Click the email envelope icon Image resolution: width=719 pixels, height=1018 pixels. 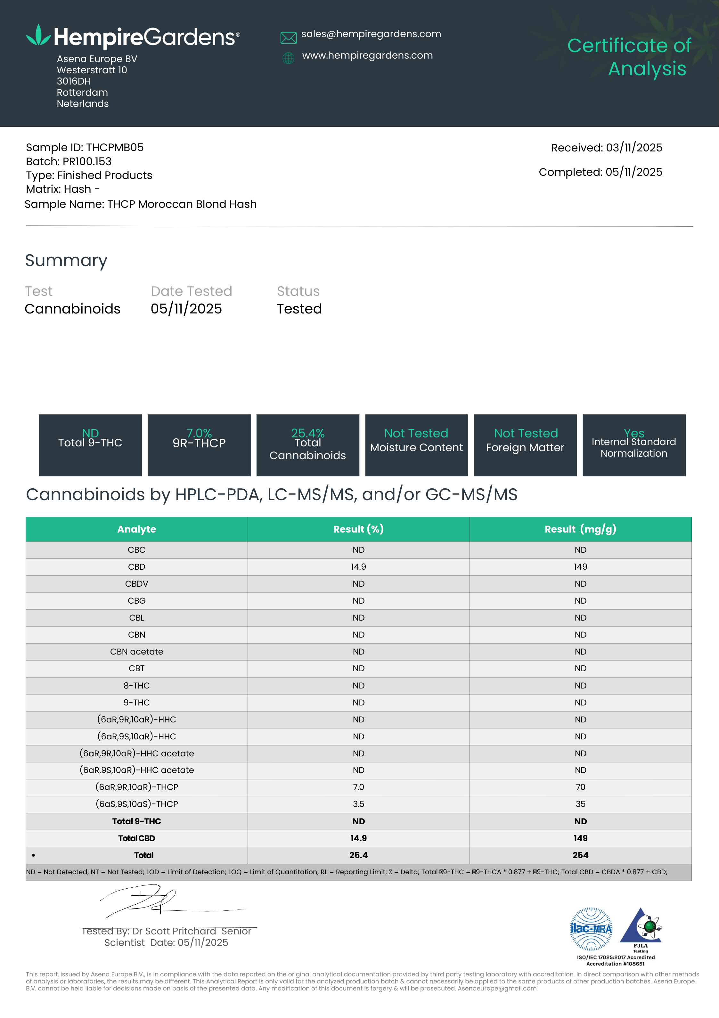tap(288, 38)
